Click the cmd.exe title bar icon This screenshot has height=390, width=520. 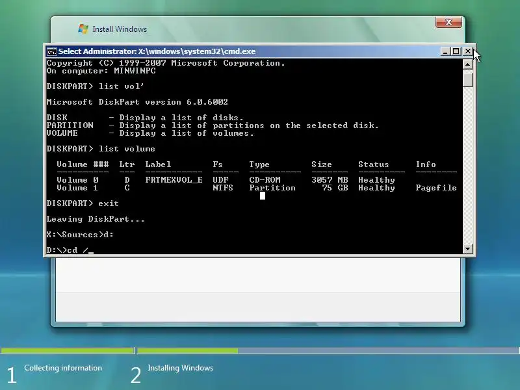[x=52, y=52]
